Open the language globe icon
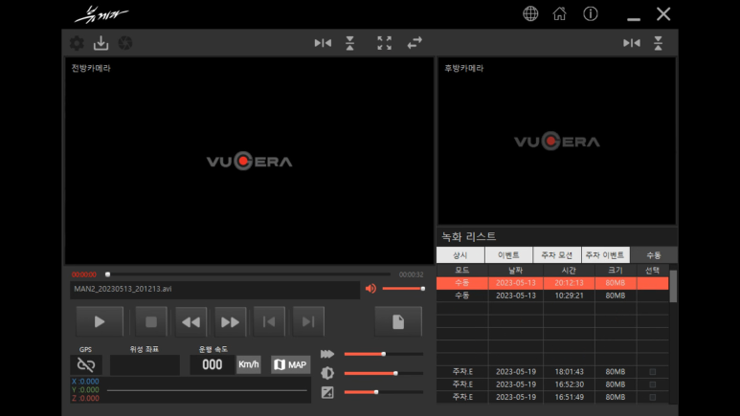Image resolution: width=740 pixels, height=416 pixels. [x=530, y=13]
